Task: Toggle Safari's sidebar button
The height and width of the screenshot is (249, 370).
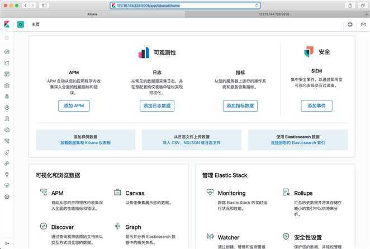Action: pyautogui.click(x=44, y=6)
